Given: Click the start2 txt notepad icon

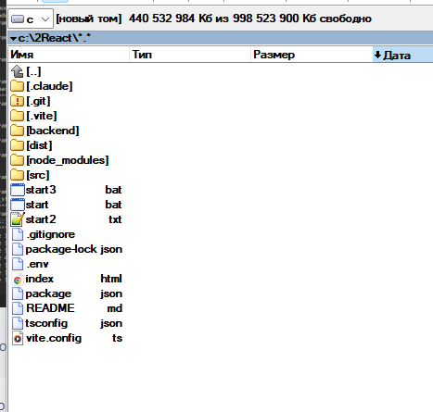Looking at the screenshot, I should [x=18, y=219].
